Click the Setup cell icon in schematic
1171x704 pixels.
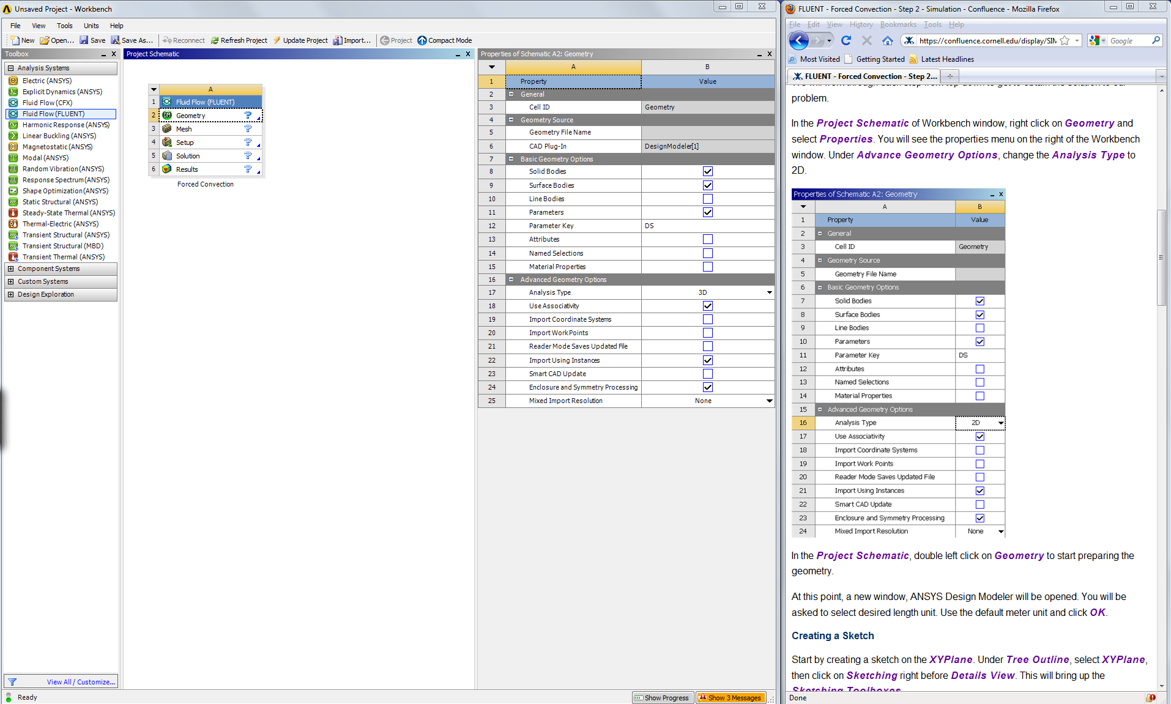tap(167, 143)
